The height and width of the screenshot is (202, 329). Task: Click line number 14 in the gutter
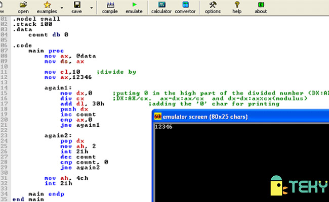[4, 88]
